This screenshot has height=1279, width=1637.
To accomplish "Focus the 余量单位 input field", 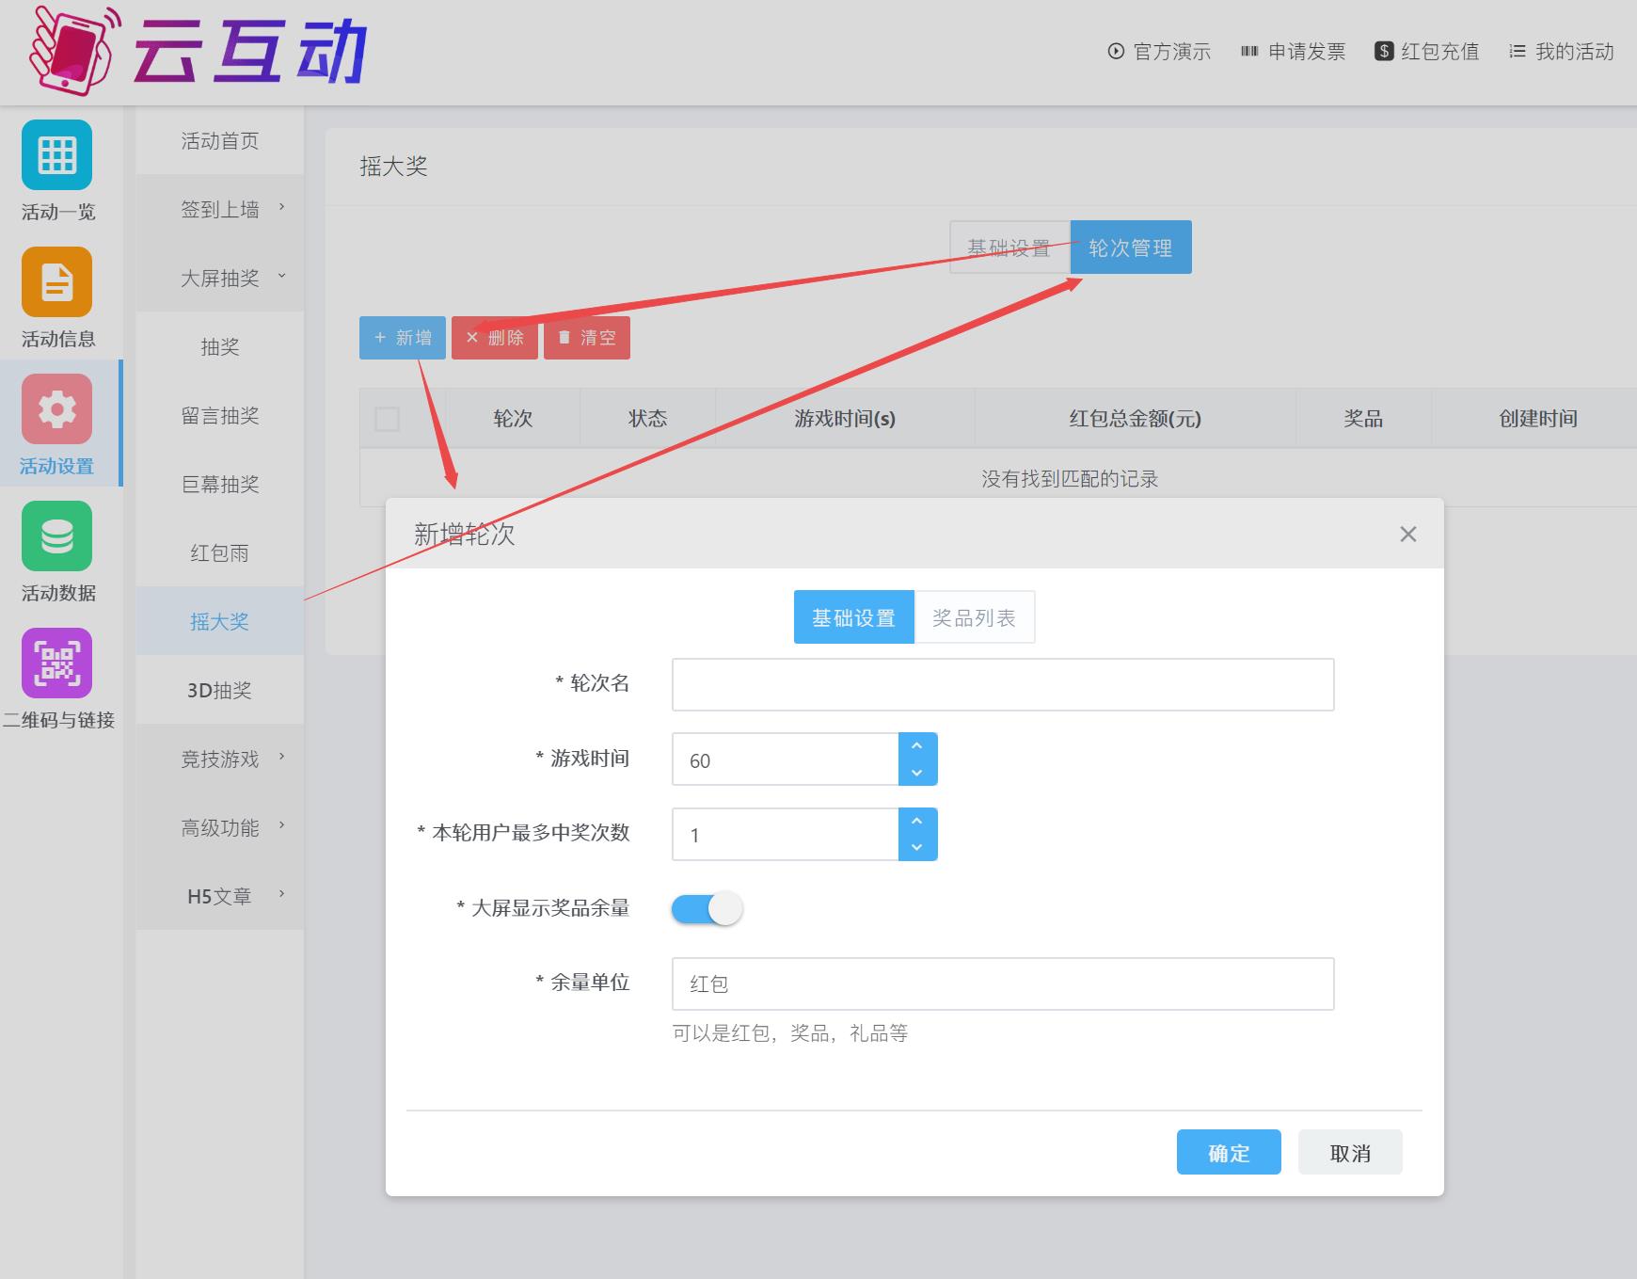I will (x=1003, y=983).
